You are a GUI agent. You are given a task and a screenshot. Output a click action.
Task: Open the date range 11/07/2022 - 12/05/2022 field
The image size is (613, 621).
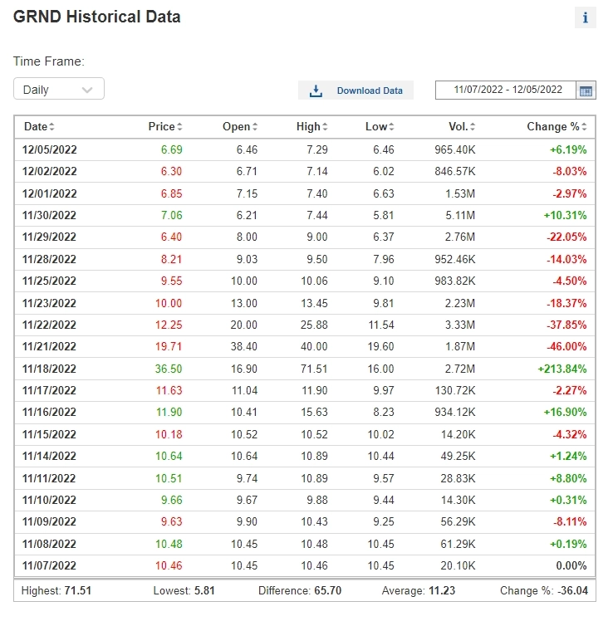[x=508, y=90]
